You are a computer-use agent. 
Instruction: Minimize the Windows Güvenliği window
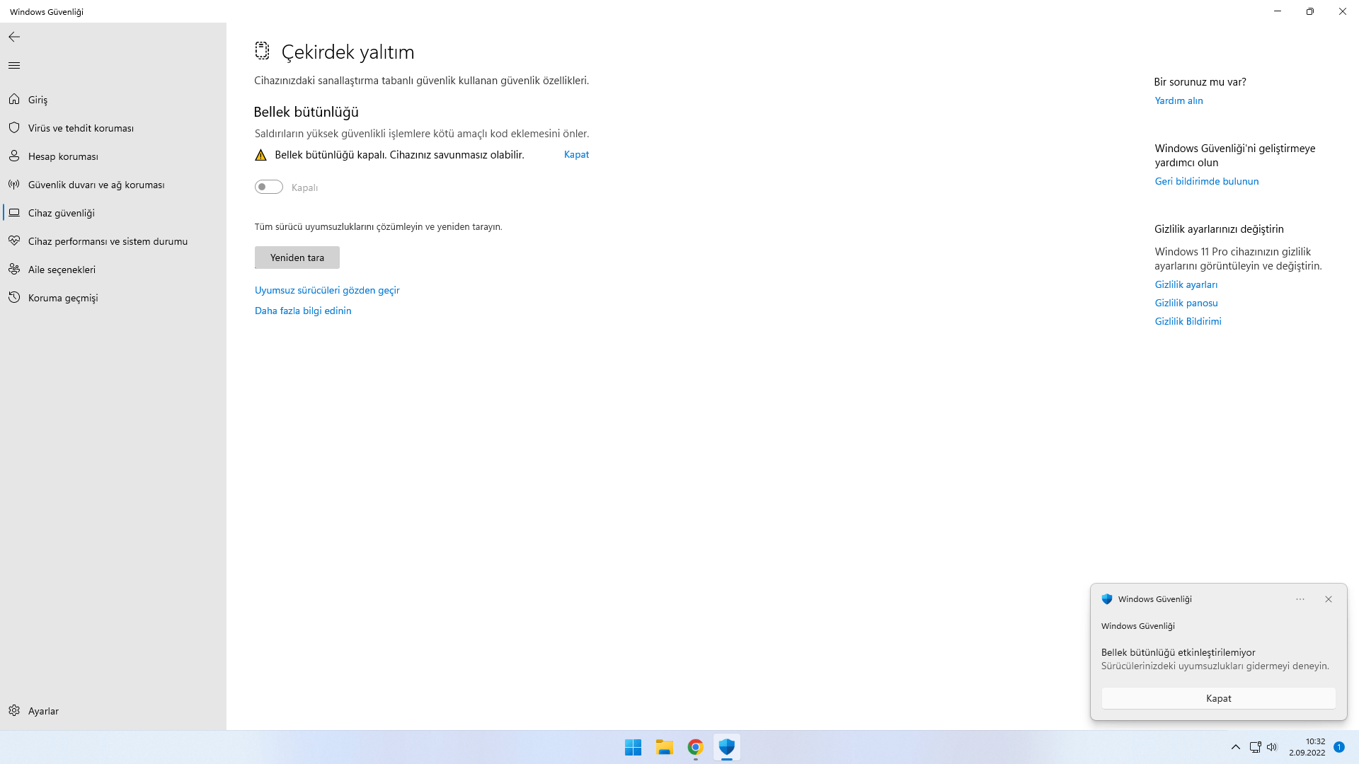(1278, 11)
